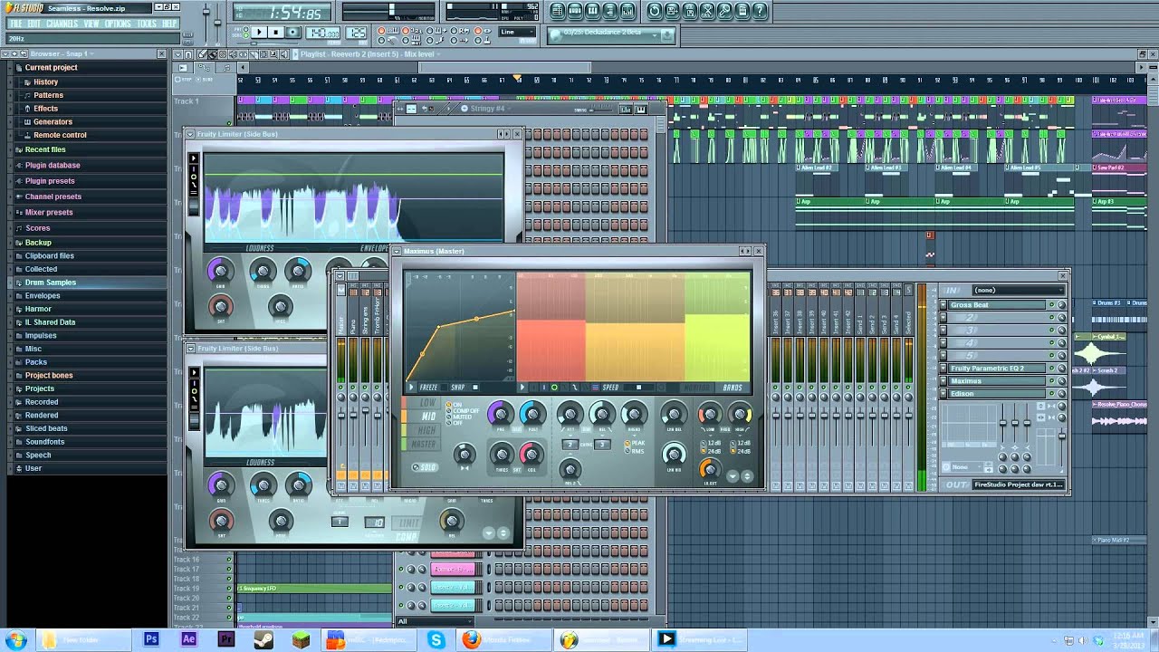Open Fruity Parametric EQ 2 effect
Viewport: 1159px width, 652px height.
(996, 369)
